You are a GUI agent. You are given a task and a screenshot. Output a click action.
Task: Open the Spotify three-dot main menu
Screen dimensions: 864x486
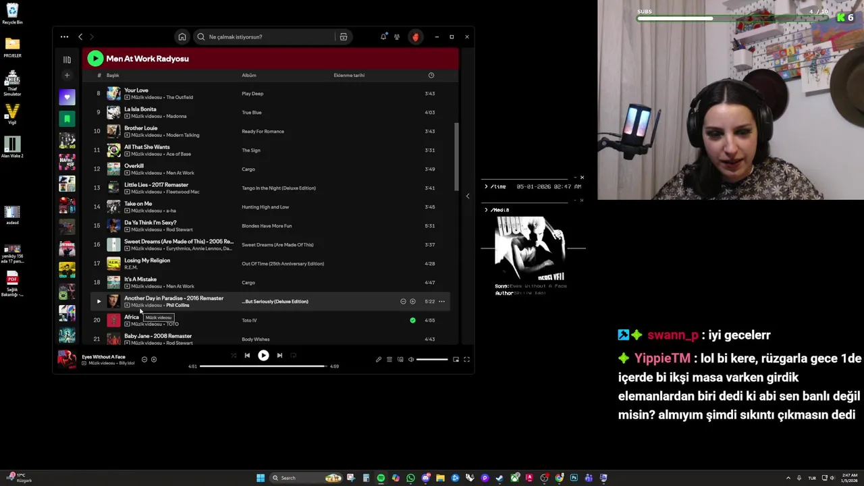(x=64, y=36)
